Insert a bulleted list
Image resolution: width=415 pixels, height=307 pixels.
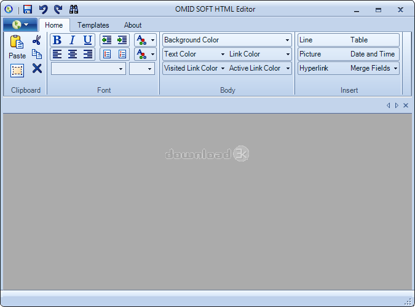pos(107,54)
